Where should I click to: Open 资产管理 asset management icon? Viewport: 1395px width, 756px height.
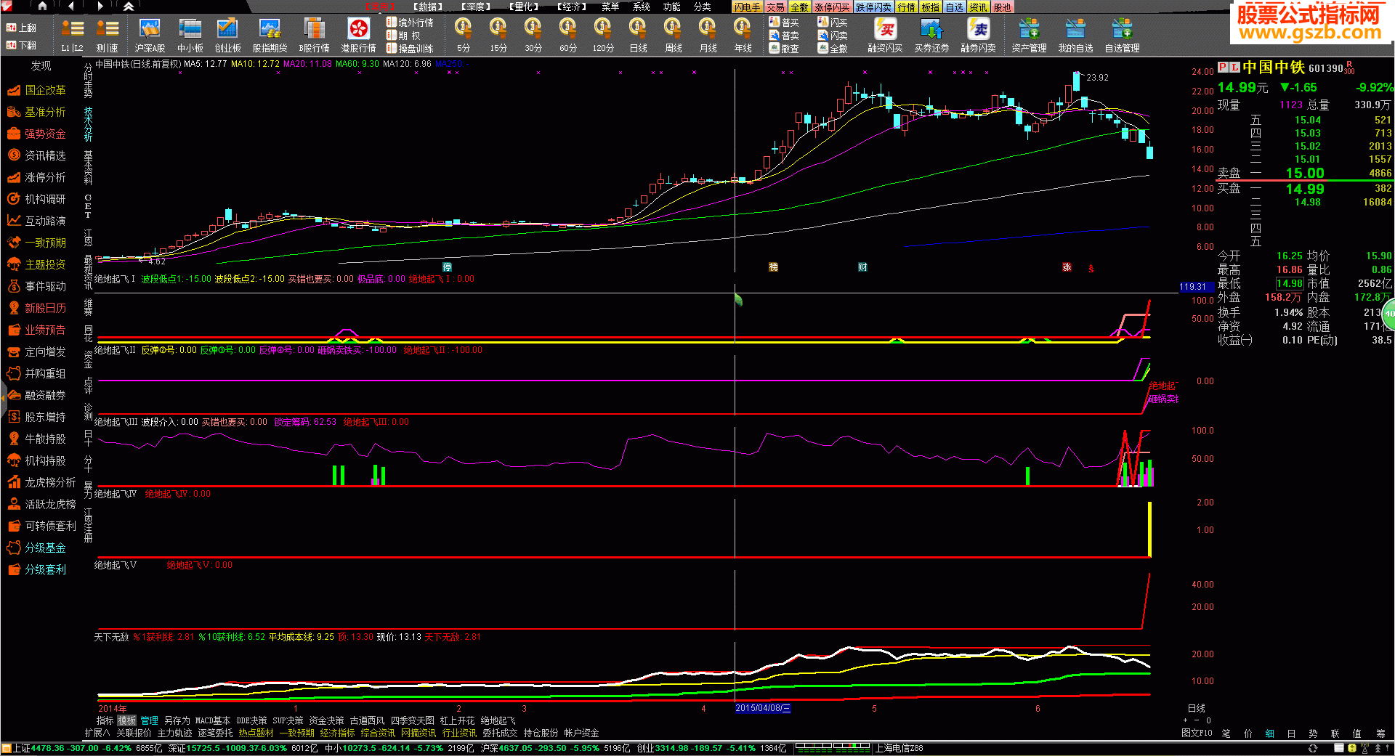(1029, 36)
